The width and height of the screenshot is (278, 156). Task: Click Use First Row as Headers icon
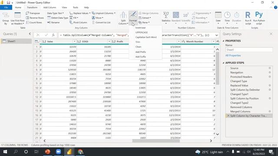17,18
